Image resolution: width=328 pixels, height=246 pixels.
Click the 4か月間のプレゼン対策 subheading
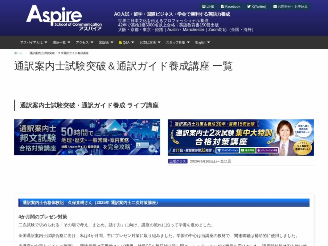(x=43, y=217)
